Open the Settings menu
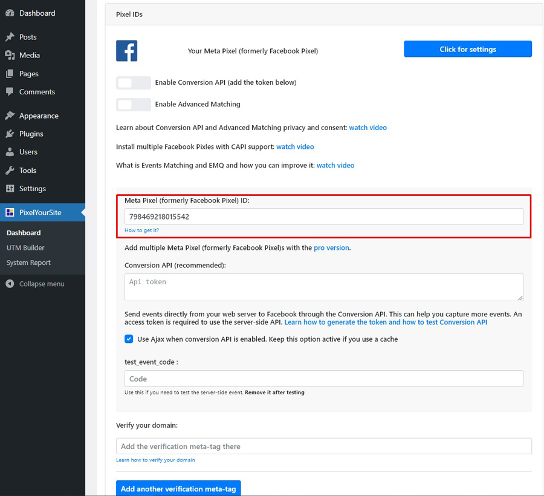The width and height of the screenshot is (544, 496). [x=33, y=189]
